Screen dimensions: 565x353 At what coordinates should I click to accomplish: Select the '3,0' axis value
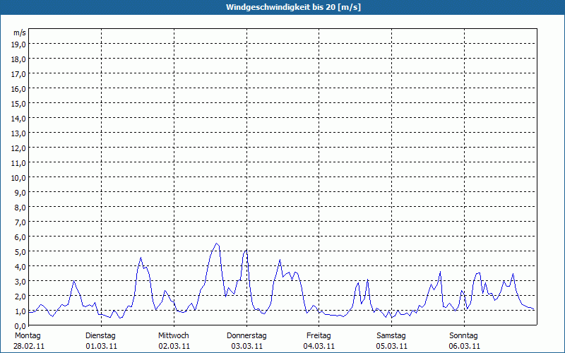click(20, 282)
